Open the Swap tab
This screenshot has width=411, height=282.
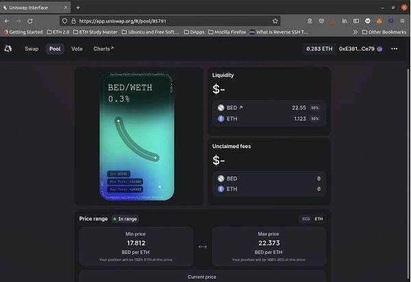click(x=32, y=49)
